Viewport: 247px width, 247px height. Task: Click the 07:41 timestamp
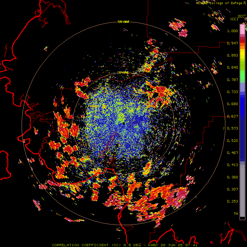click(x=191, y=245)
